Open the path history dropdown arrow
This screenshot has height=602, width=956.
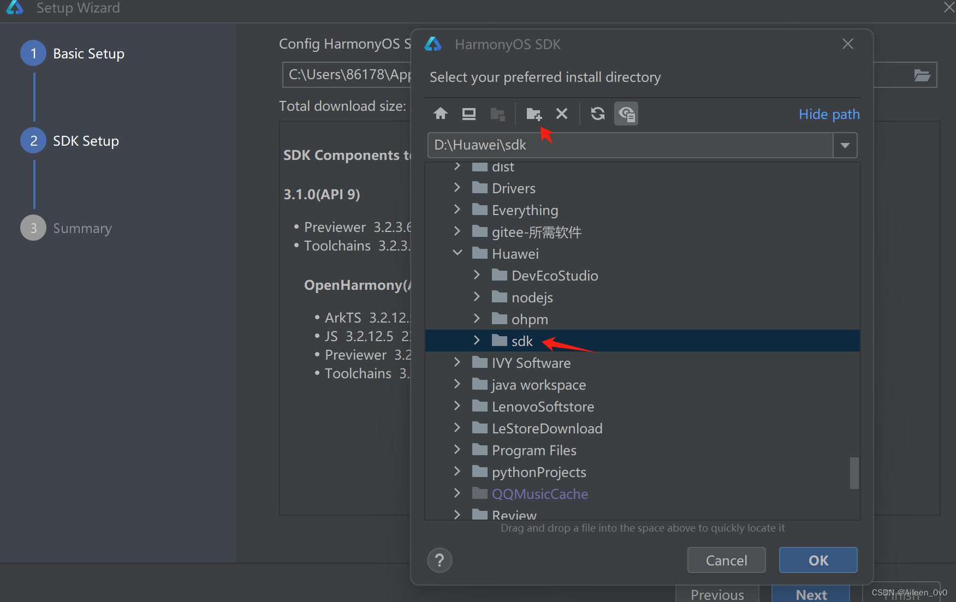(x=845, y=145)
